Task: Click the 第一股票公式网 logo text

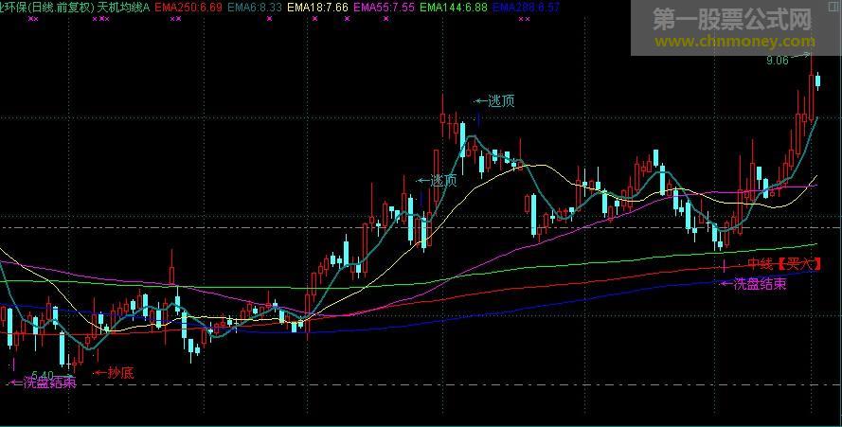Action: point(734,19)
